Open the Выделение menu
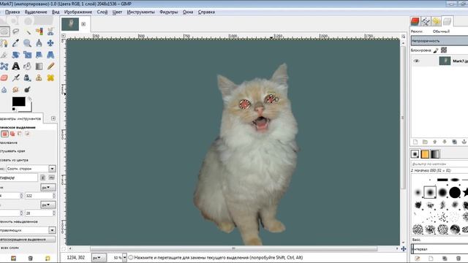This screenshot has width=468, height=263. [x=36, y=12]
